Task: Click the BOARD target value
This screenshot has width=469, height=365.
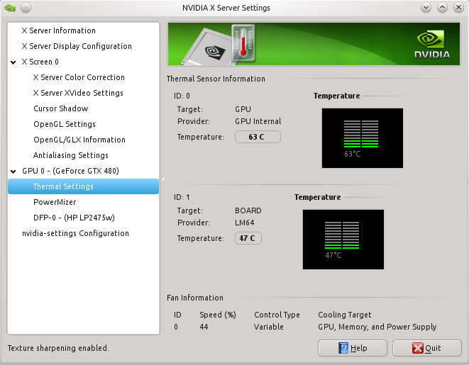Action: coord(248,210)
